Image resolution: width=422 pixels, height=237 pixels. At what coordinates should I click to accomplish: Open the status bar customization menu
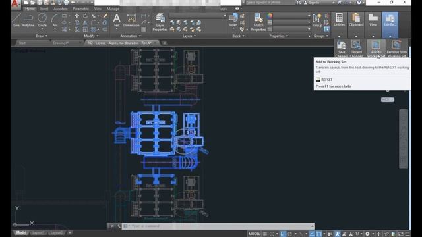(407, 234)
